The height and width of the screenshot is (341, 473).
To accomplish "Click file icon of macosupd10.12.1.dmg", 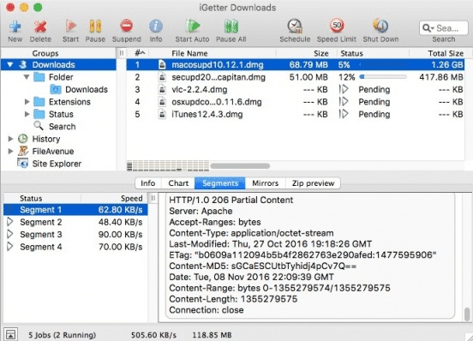I will coord(162,64).
